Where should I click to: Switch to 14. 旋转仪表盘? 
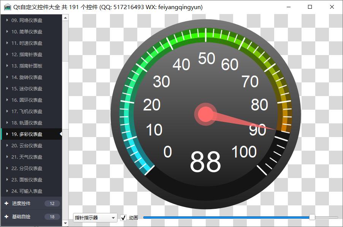coord(27,77)
